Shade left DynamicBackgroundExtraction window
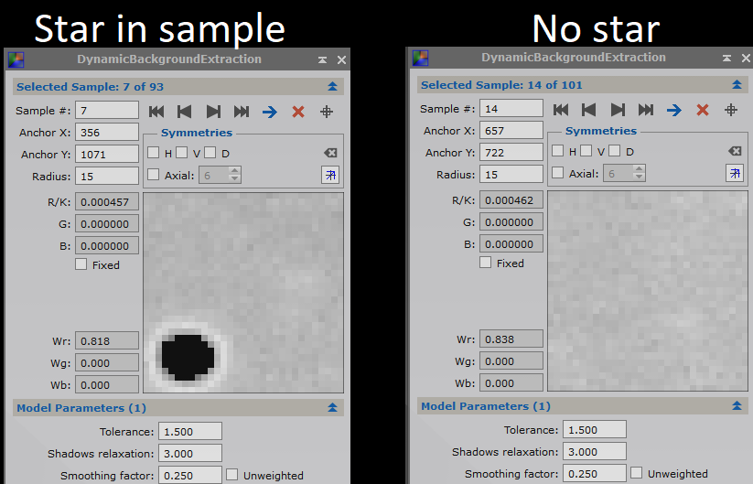753x484 pixels. 322,60
